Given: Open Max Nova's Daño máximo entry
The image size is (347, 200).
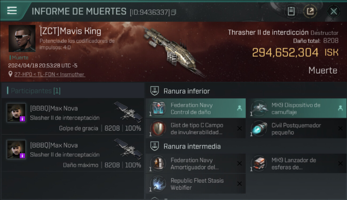Looking at the screenshot, I should tap(73, 153).
